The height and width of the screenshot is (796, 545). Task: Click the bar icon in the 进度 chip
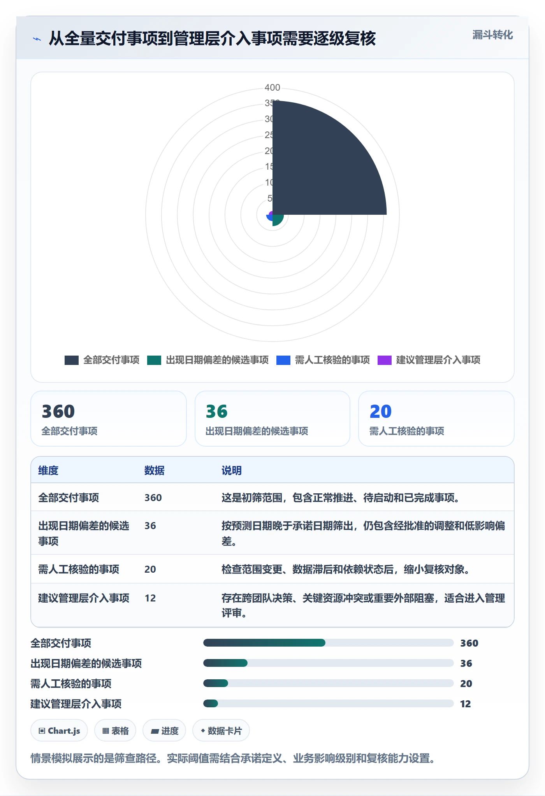click(155, 731)
